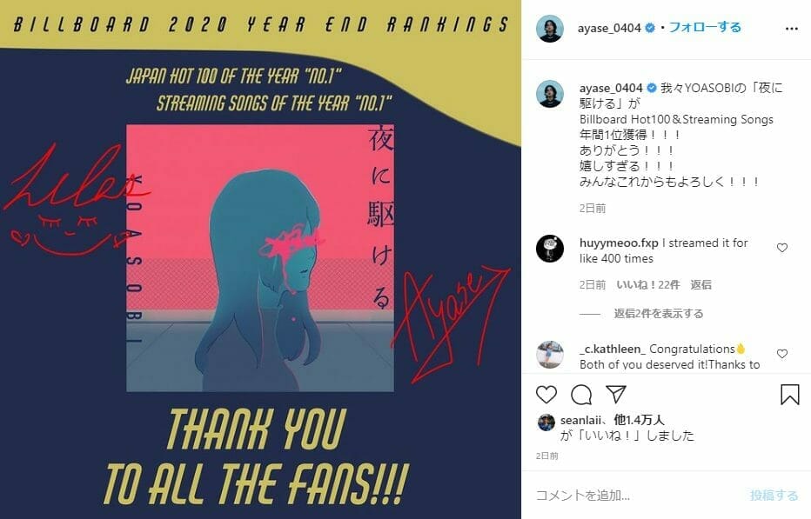The width and height of the screenshot is (811, 519).
Task: Click the 投稿する post button
Action: [774, 496]
